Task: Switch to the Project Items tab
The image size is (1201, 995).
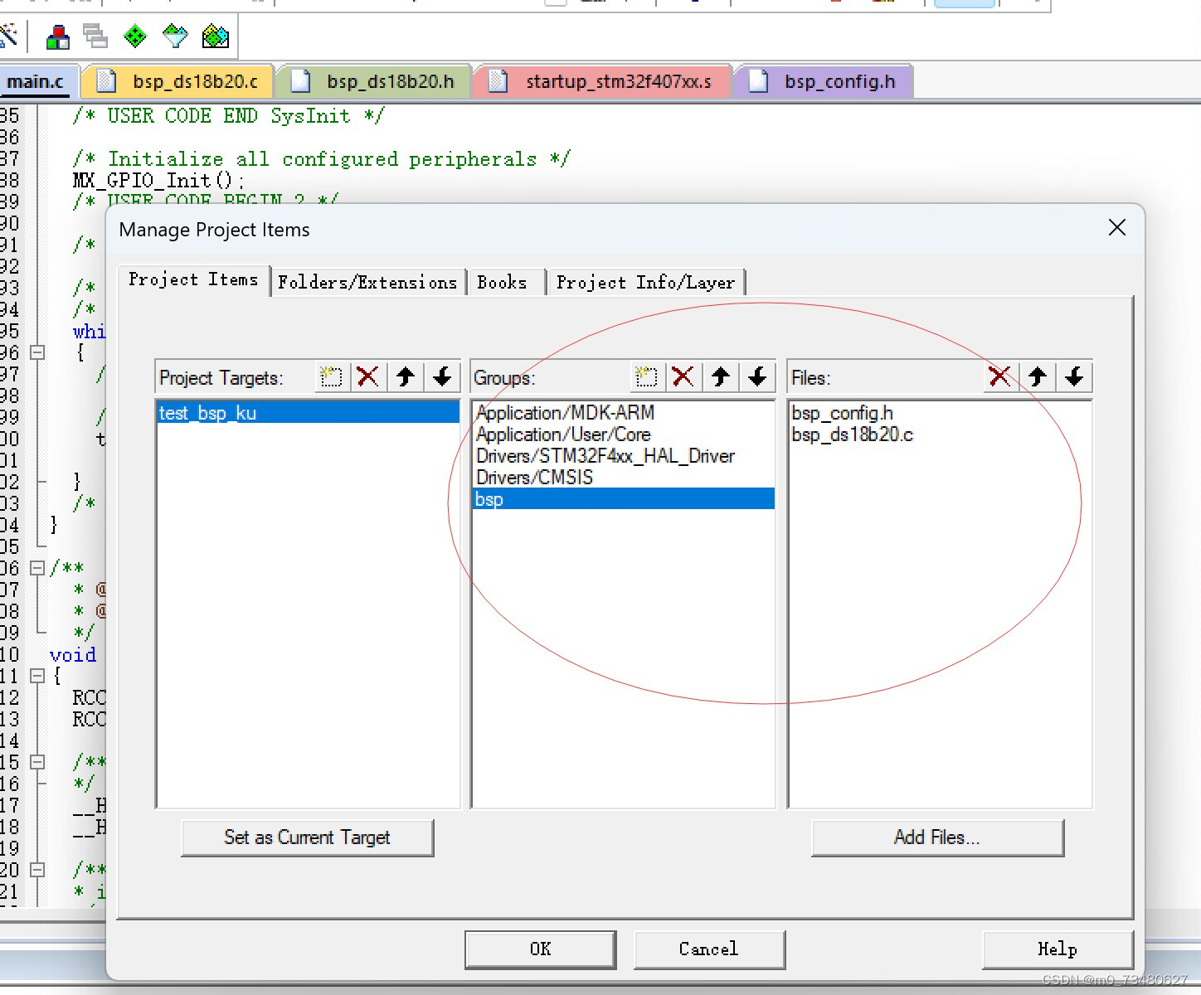Action: (x=193, y=280)
